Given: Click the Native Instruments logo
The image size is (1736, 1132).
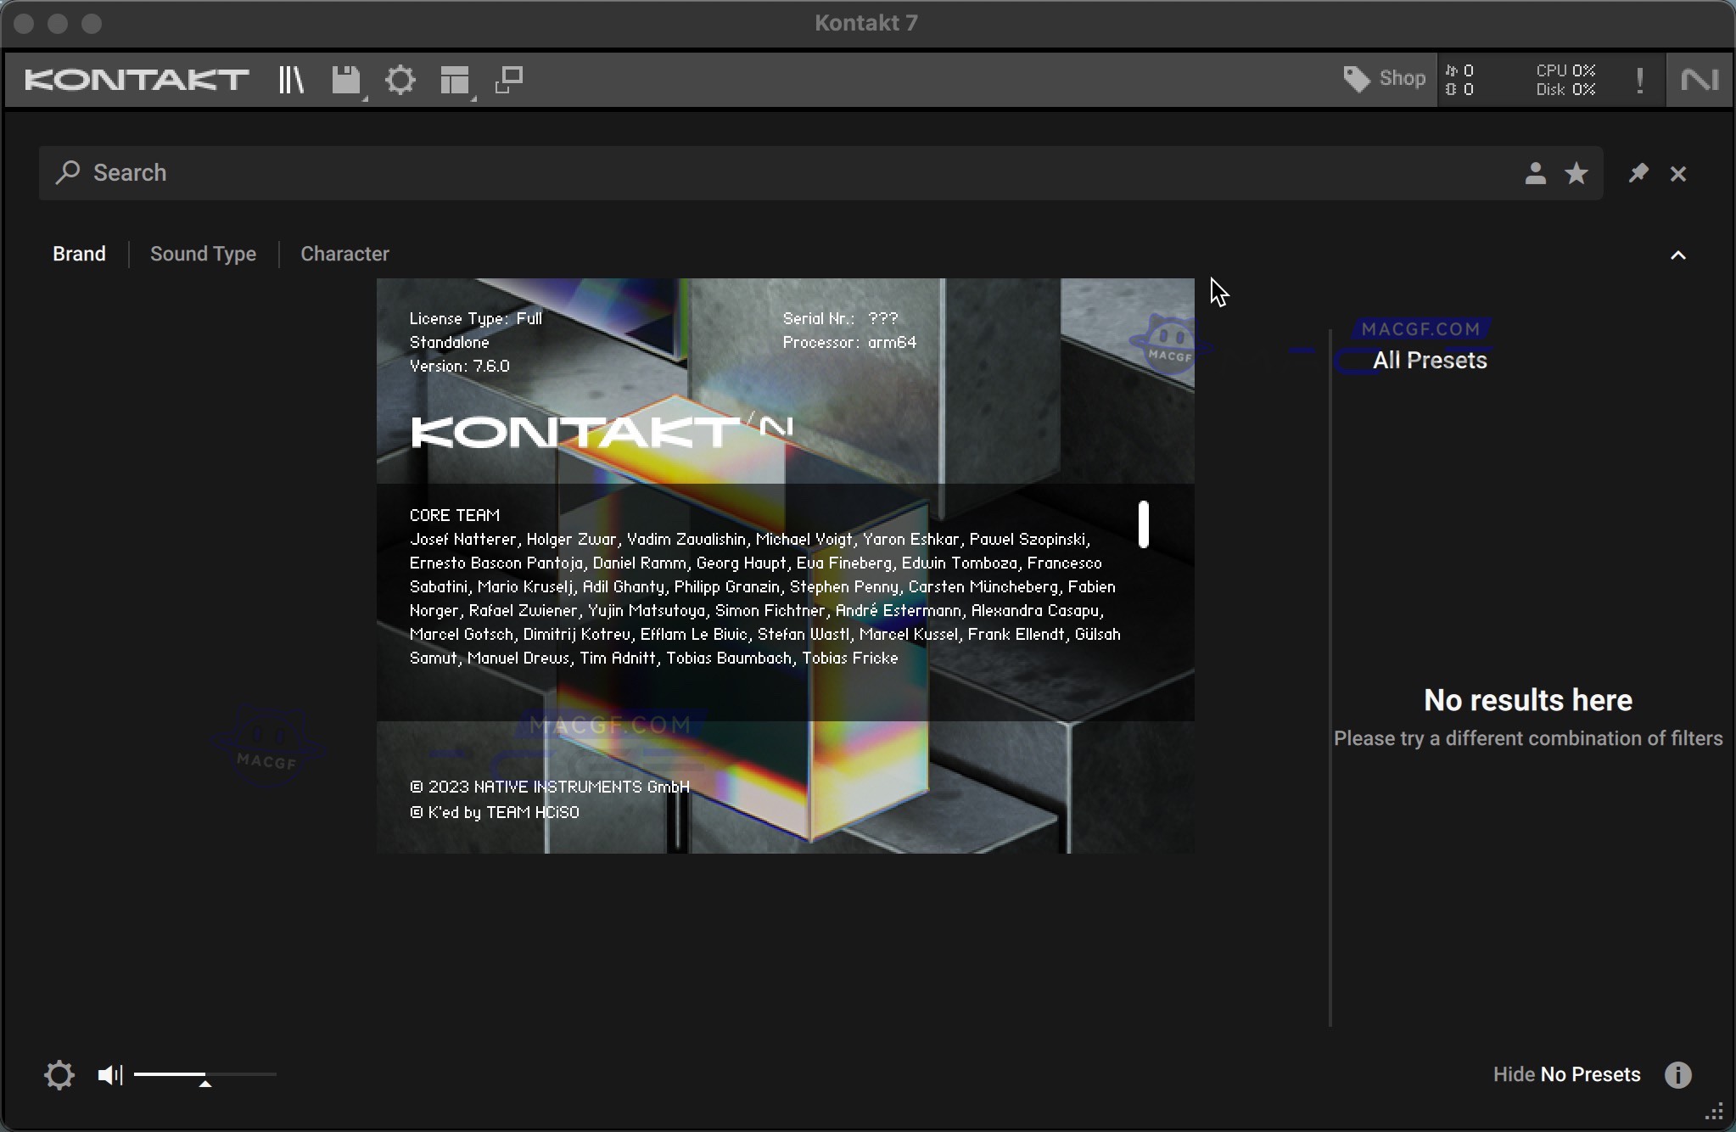Looking at the screenshot, I should point(1700,79).
